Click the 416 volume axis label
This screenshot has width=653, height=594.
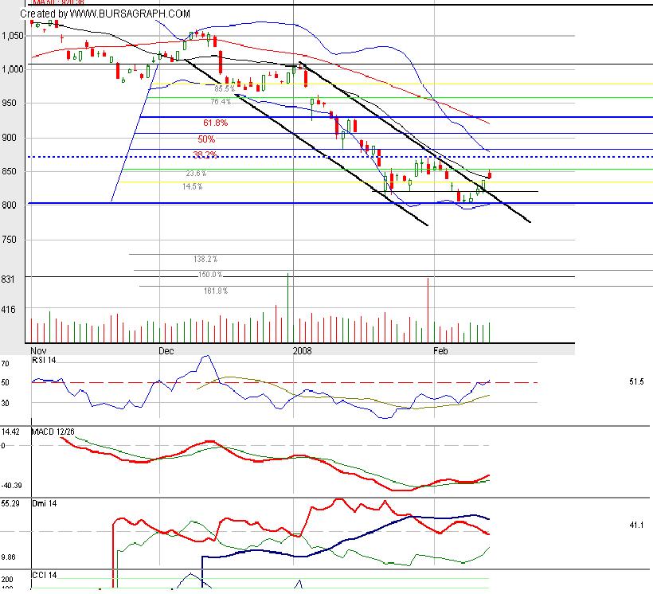8,310
